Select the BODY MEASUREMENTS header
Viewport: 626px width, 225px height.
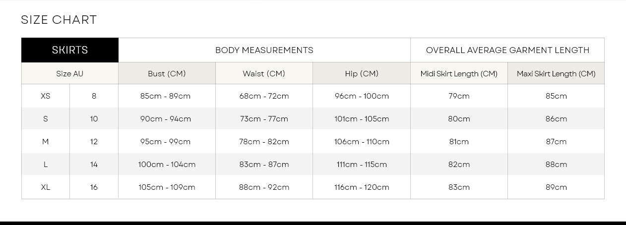264,50
